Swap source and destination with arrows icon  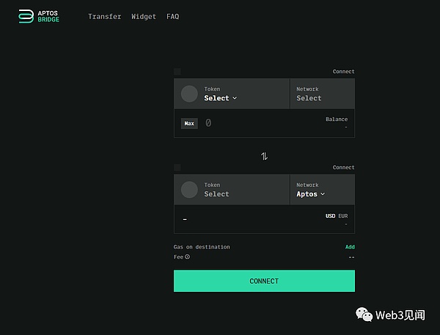pos(264,156)
